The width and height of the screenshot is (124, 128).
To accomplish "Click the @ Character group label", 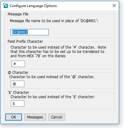I will pos(18,73).
